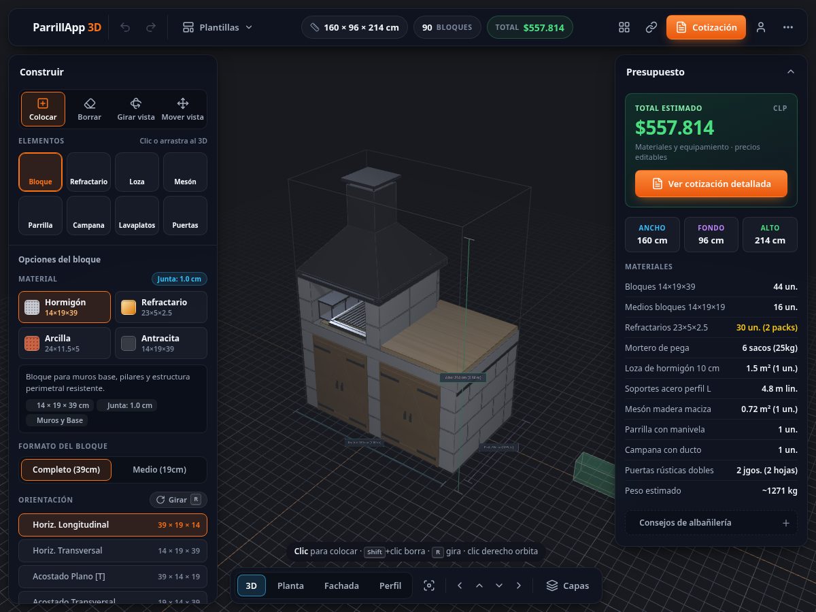Screen dimensions: 816x612
Task: Expand Consejos de albañilería section
Action: (x=711, y=523)
